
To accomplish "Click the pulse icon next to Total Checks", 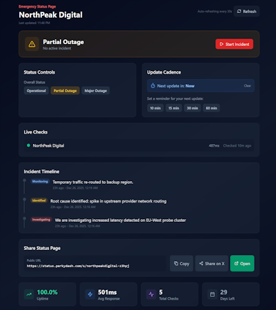I will click(151, 294).
